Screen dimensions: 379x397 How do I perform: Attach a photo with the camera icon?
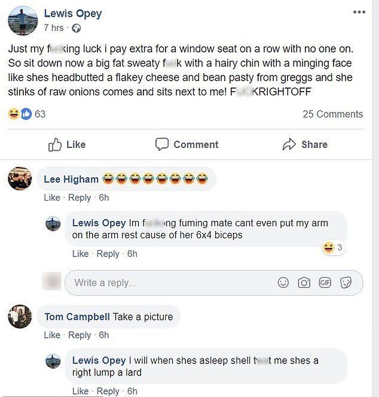coord(304,283)
